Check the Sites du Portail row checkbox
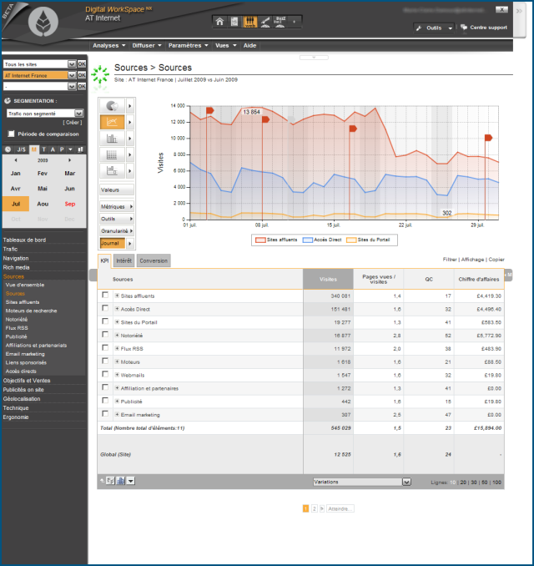The width and height of the screenshot is (534, 566). point(105,321)
